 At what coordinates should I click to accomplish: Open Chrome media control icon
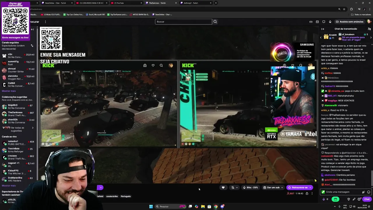(x=359, y=9)
